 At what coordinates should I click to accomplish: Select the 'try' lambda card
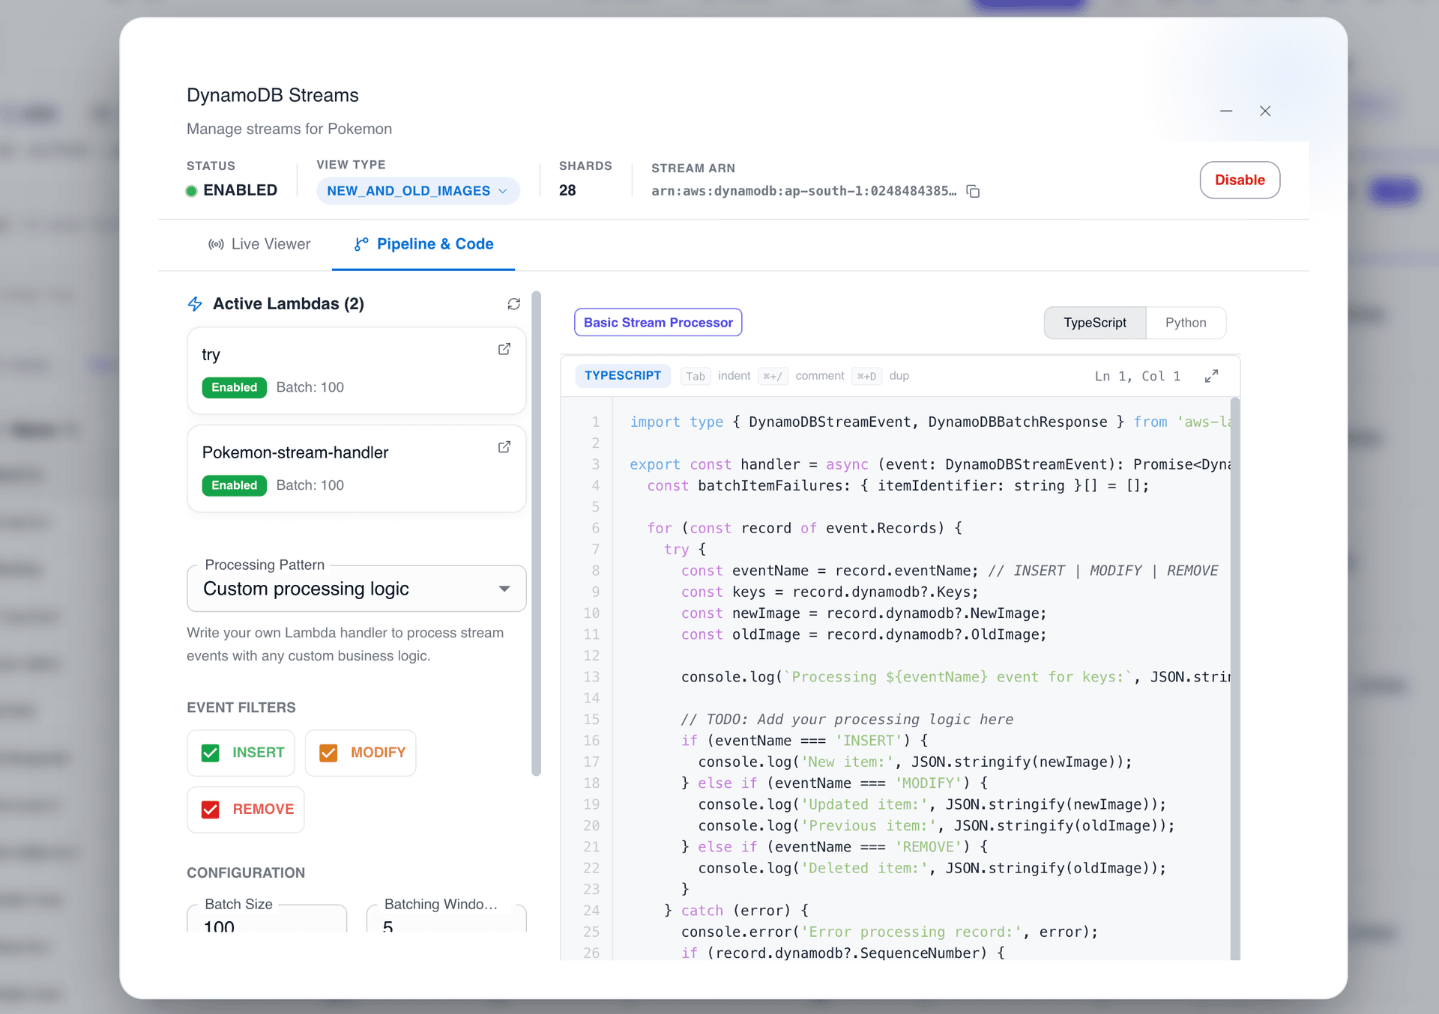coord(357,371)
